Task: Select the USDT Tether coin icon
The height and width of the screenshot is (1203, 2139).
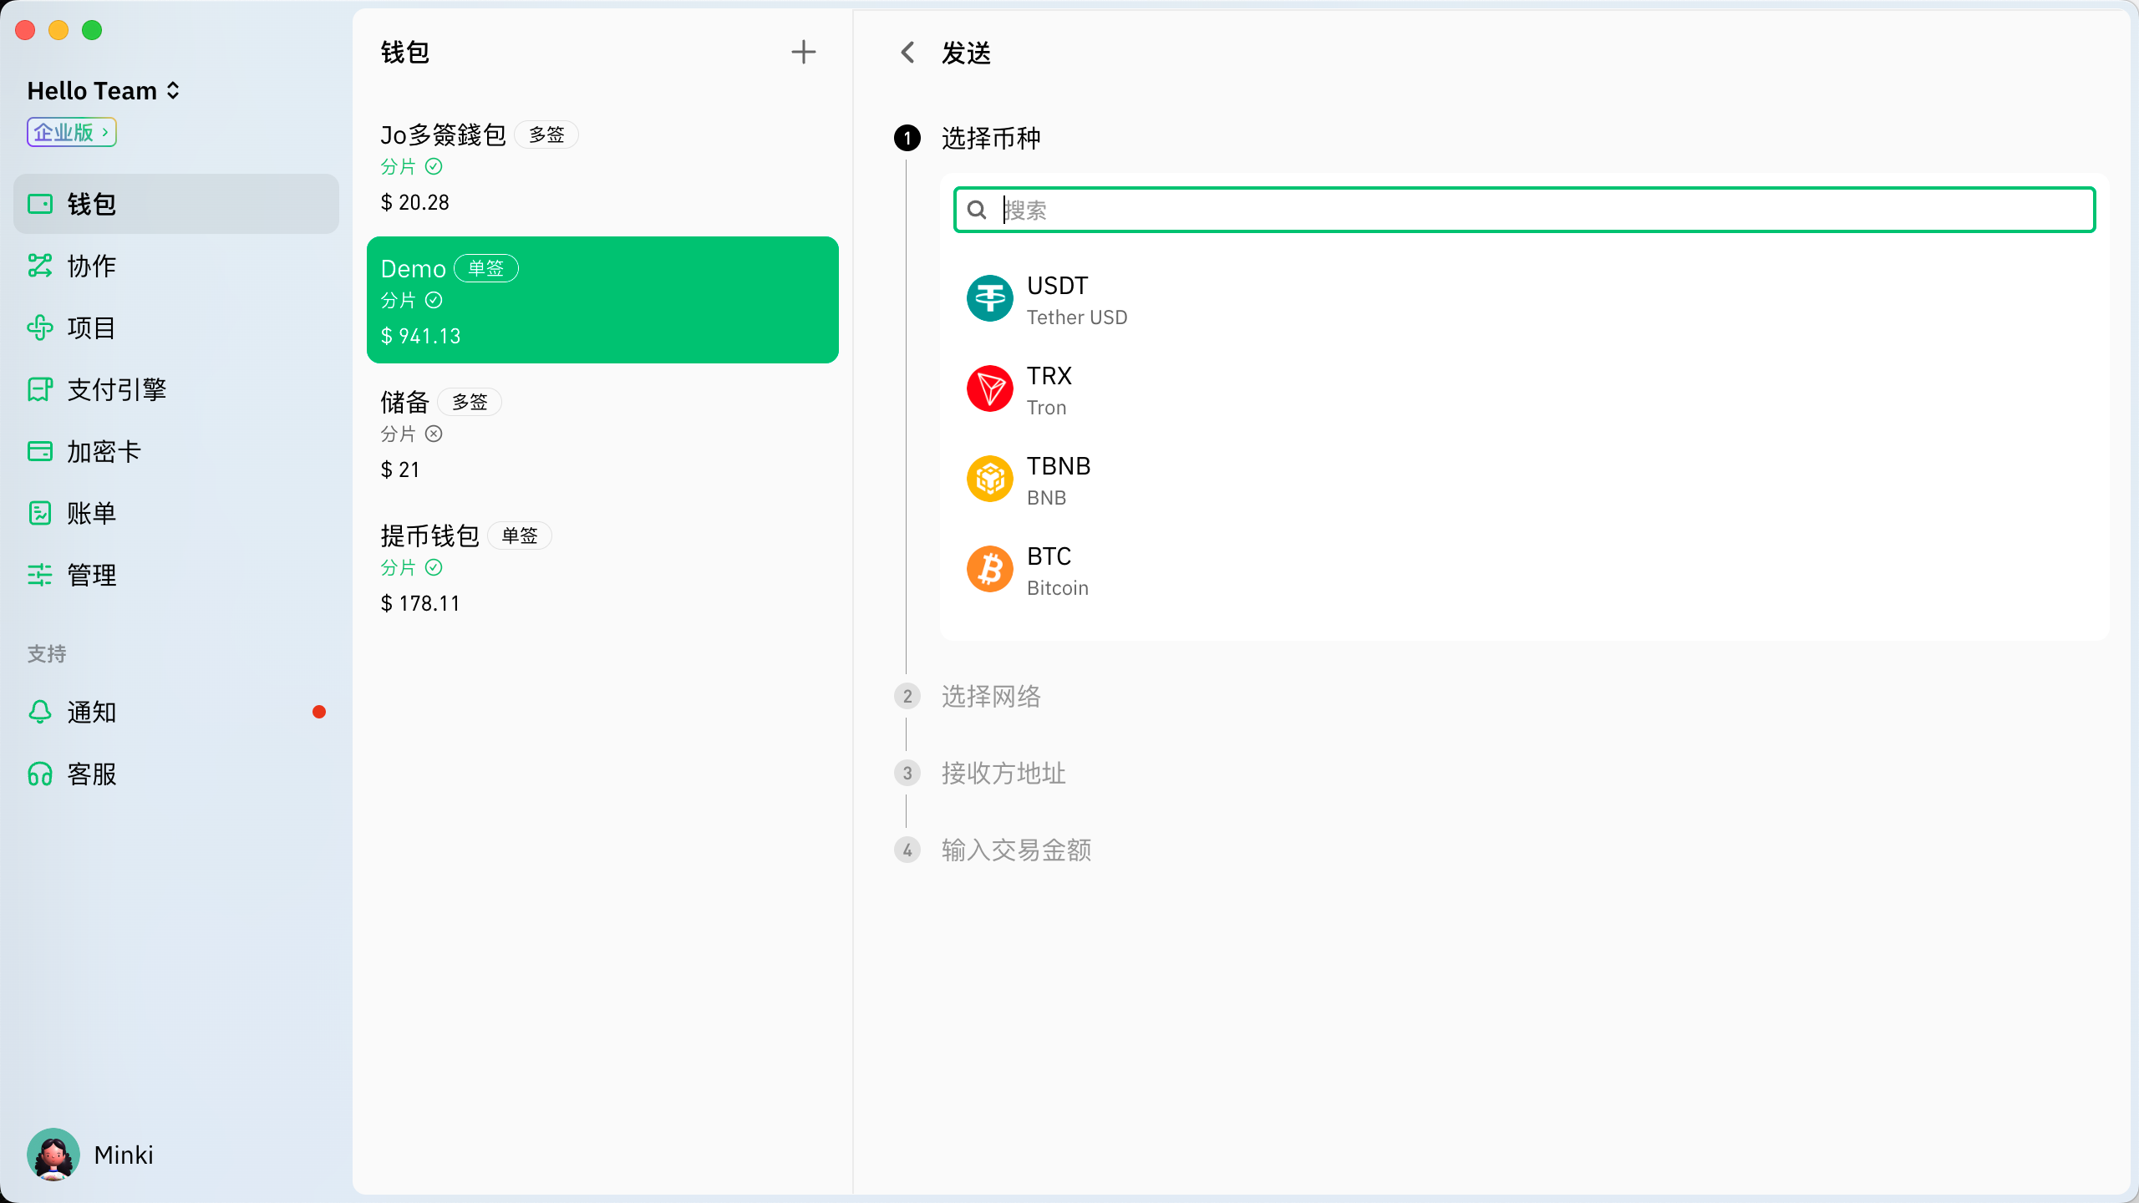Action: [989, 299]
